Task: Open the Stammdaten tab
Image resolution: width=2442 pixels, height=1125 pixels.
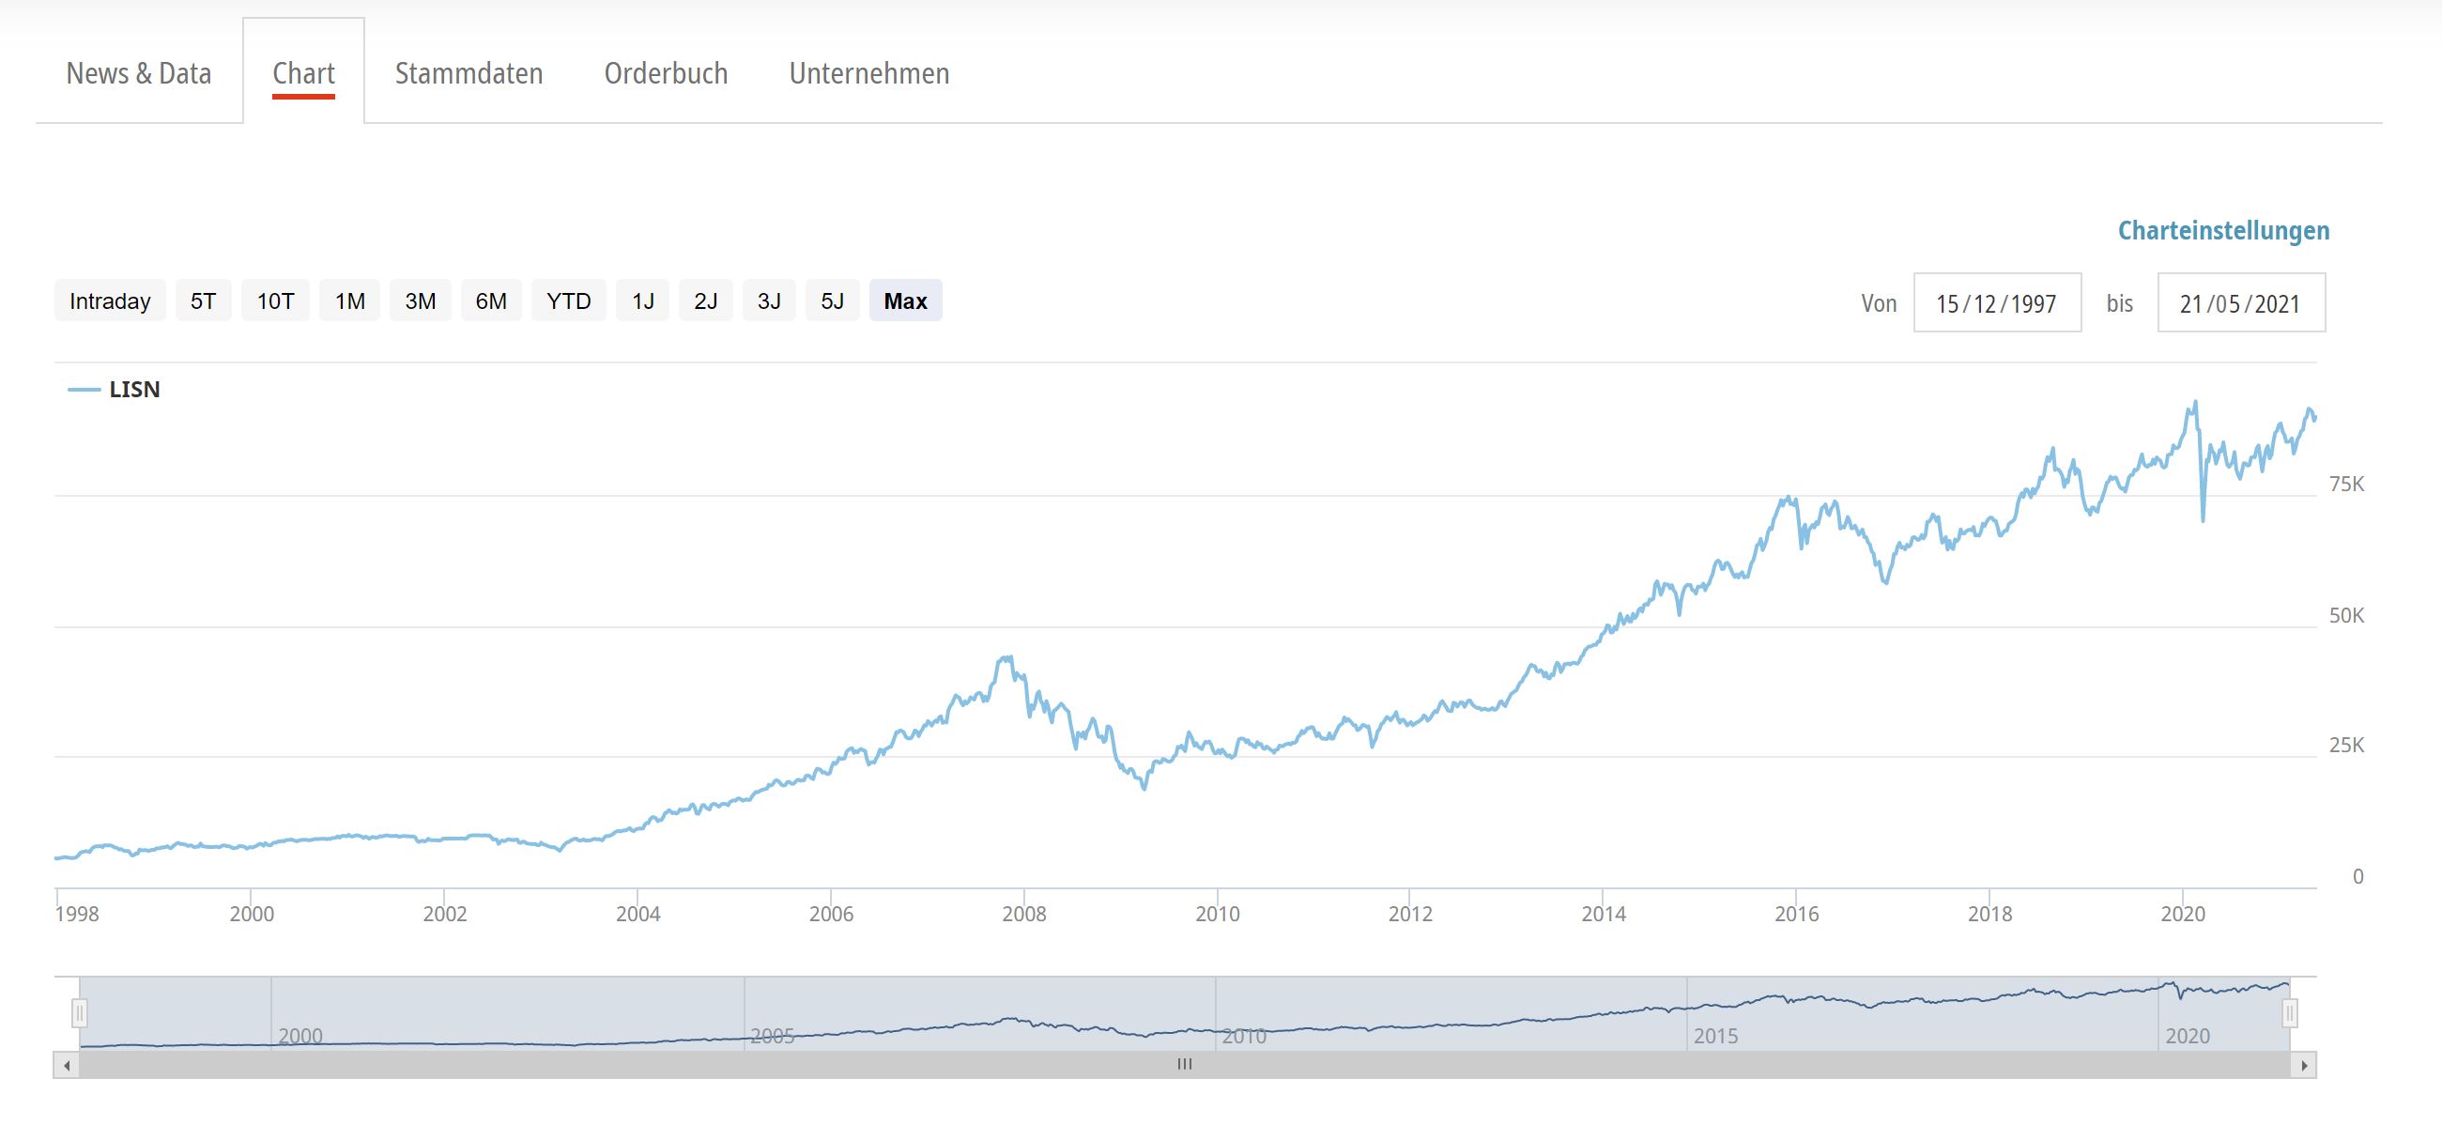Action: [468, 73]
